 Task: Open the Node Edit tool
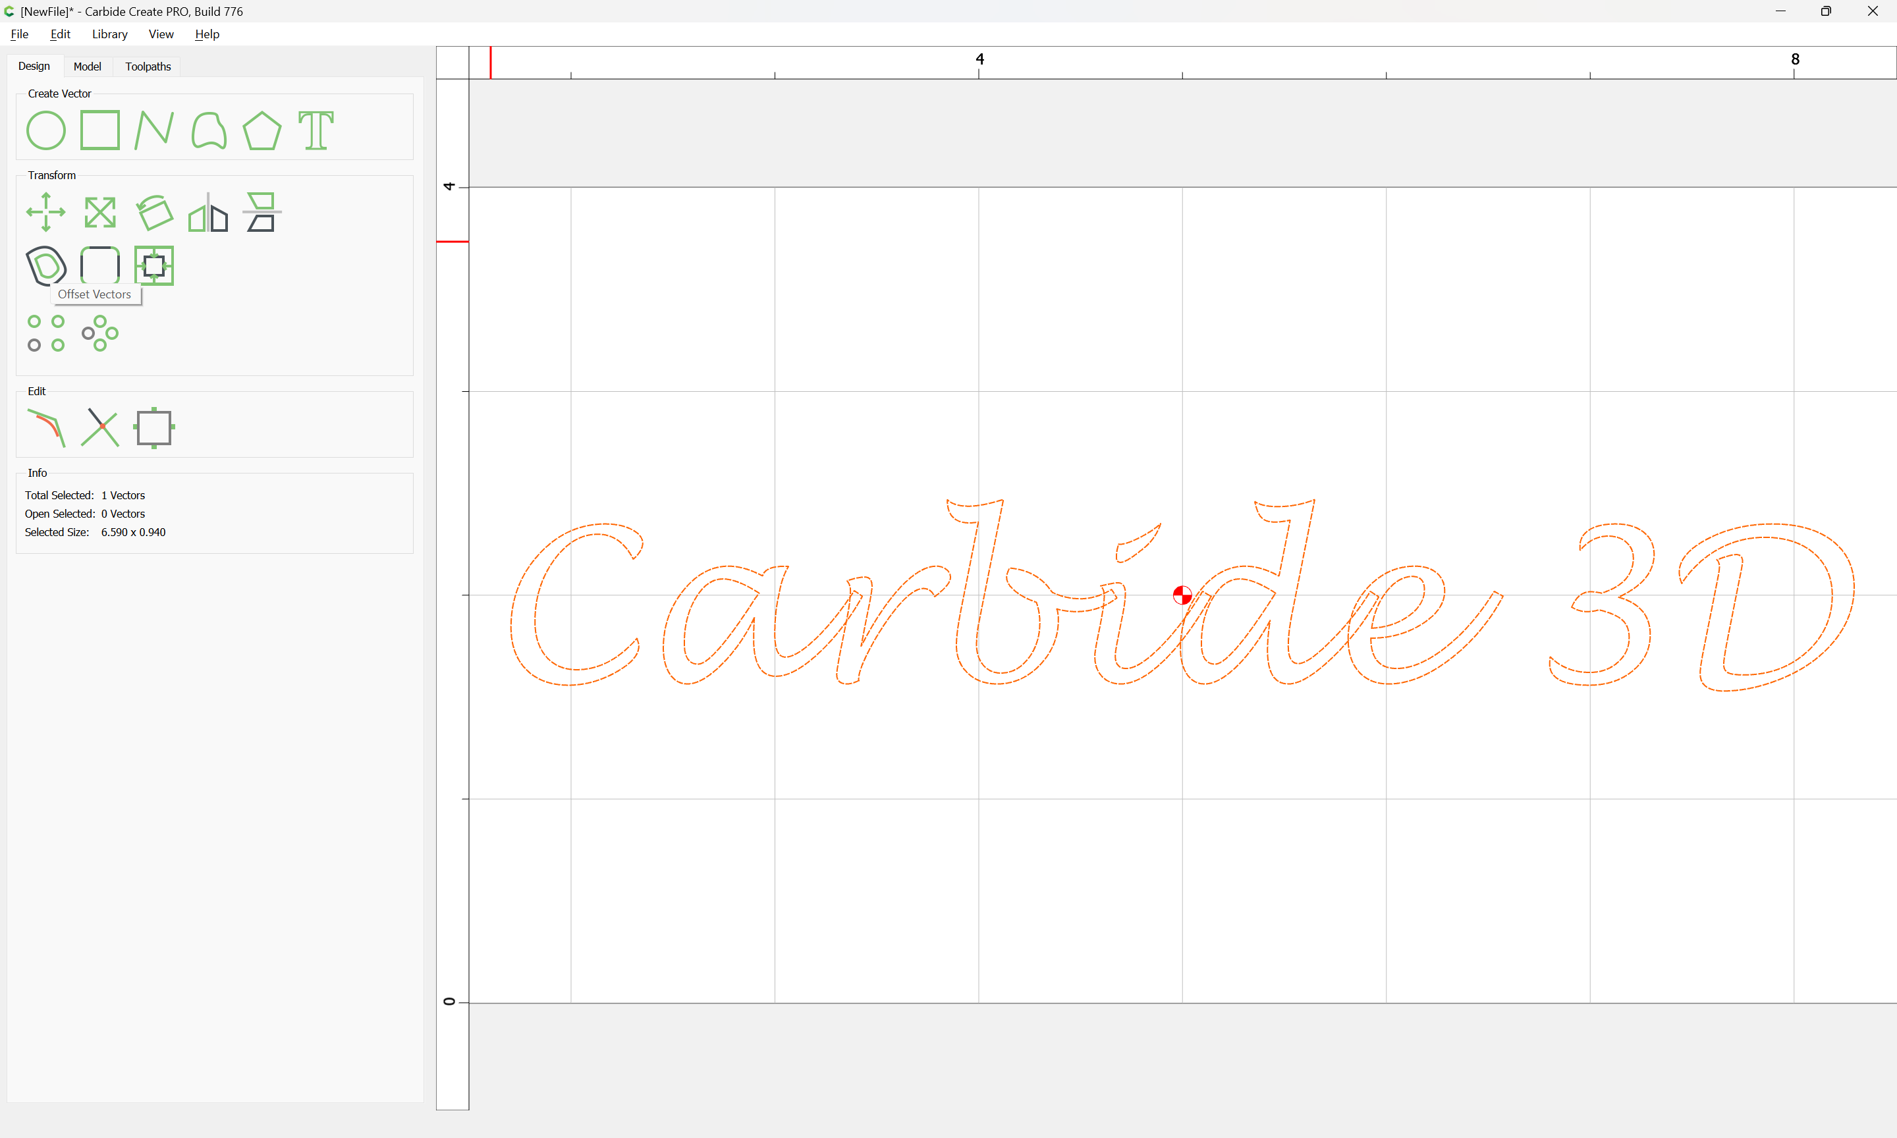[46, 427]
